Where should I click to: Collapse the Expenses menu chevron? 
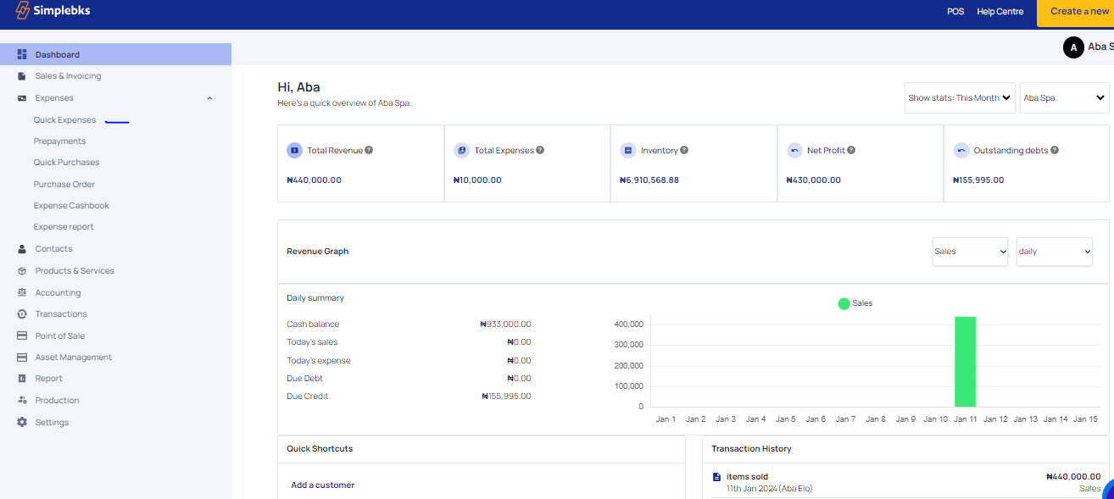pyautogui.click(x=209, y=98)
